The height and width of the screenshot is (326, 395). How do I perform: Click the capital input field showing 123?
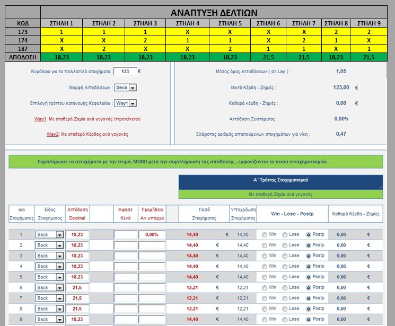(125, 72)
